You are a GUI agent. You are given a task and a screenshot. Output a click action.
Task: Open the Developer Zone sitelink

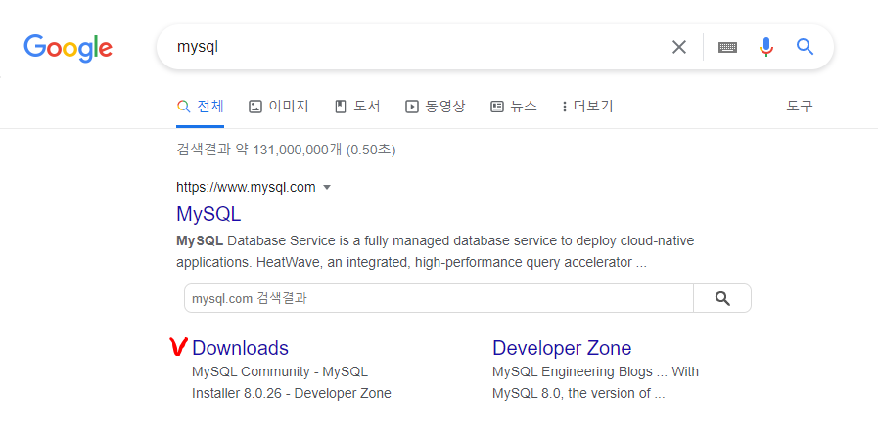click(562, 348)
